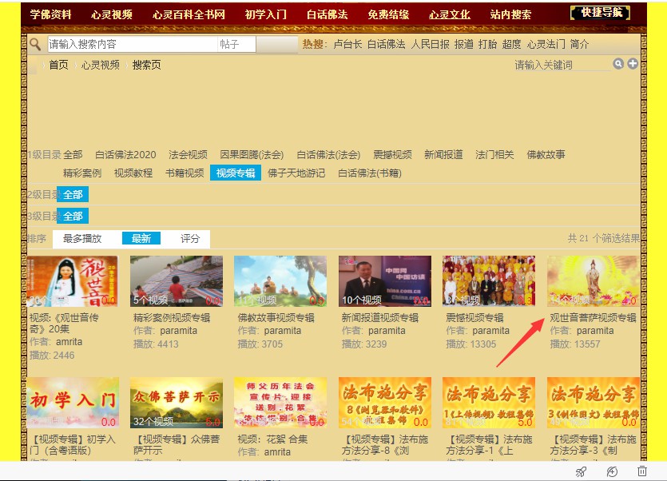667x481 pixels.
Task: Filter by 佛子天地游记 category
Action: coord(296,173)
